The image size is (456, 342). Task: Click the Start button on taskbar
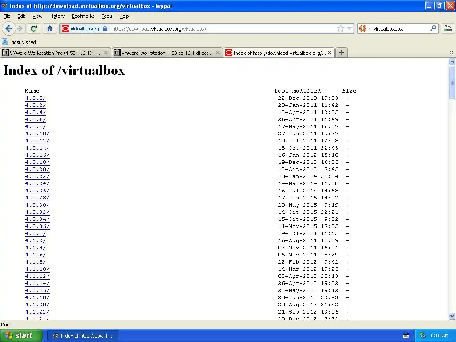[x=21, y=335]
